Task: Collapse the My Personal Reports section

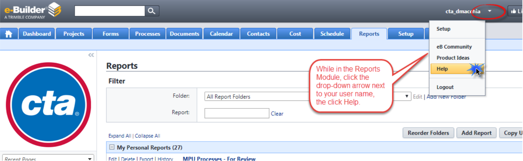Action: click(111, 147)
